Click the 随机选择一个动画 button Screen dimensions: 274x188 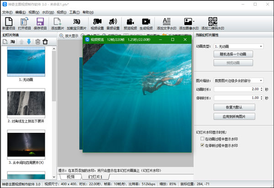pos(233,54)
